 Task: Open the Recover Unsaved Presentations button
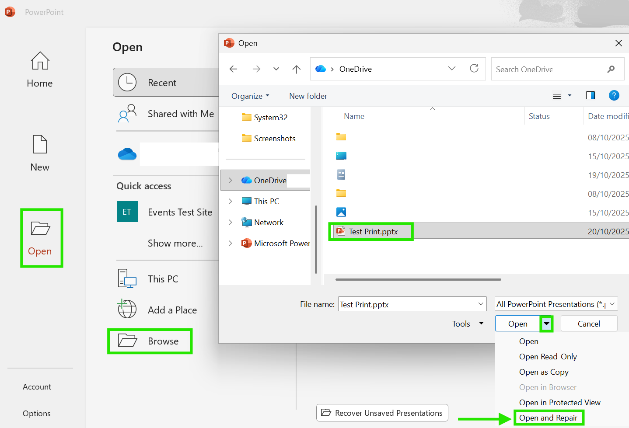click(x=382, y=413)
